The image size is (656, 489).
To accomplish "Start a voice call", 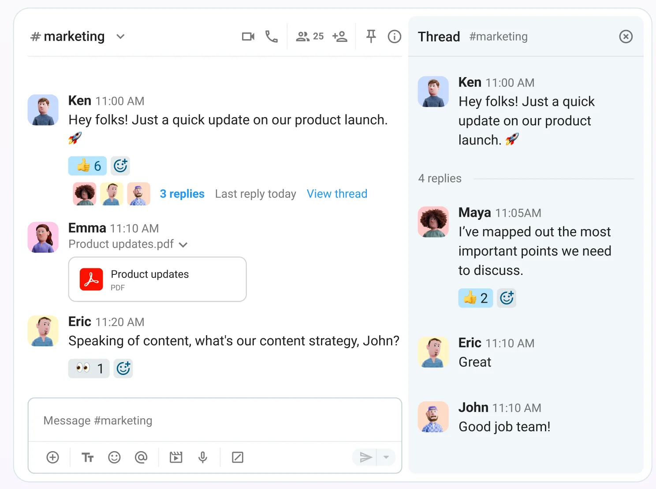I will pyautogui.click(x=272, y=37).
